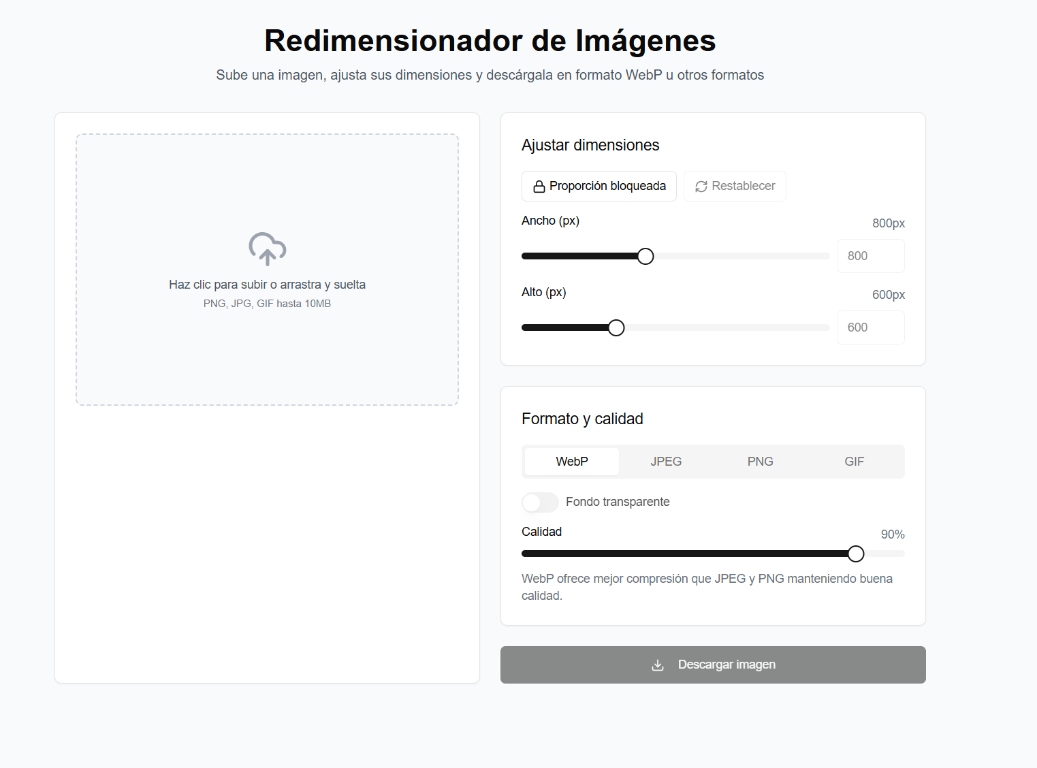Viewport: 1037px width, 768px height.
Task: Click the Proporción bloqueada button
Action: (599, 186)
